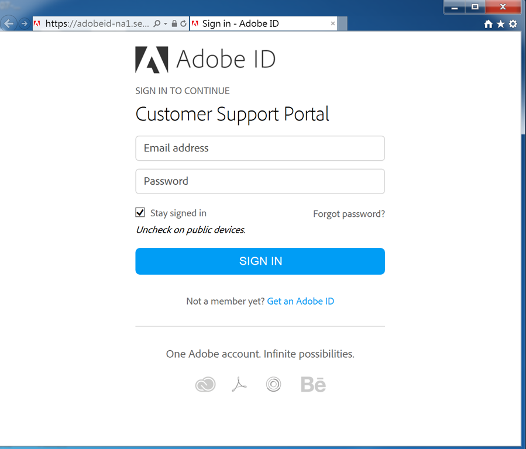
Task: View the security lock icon details
Action: 174,23
